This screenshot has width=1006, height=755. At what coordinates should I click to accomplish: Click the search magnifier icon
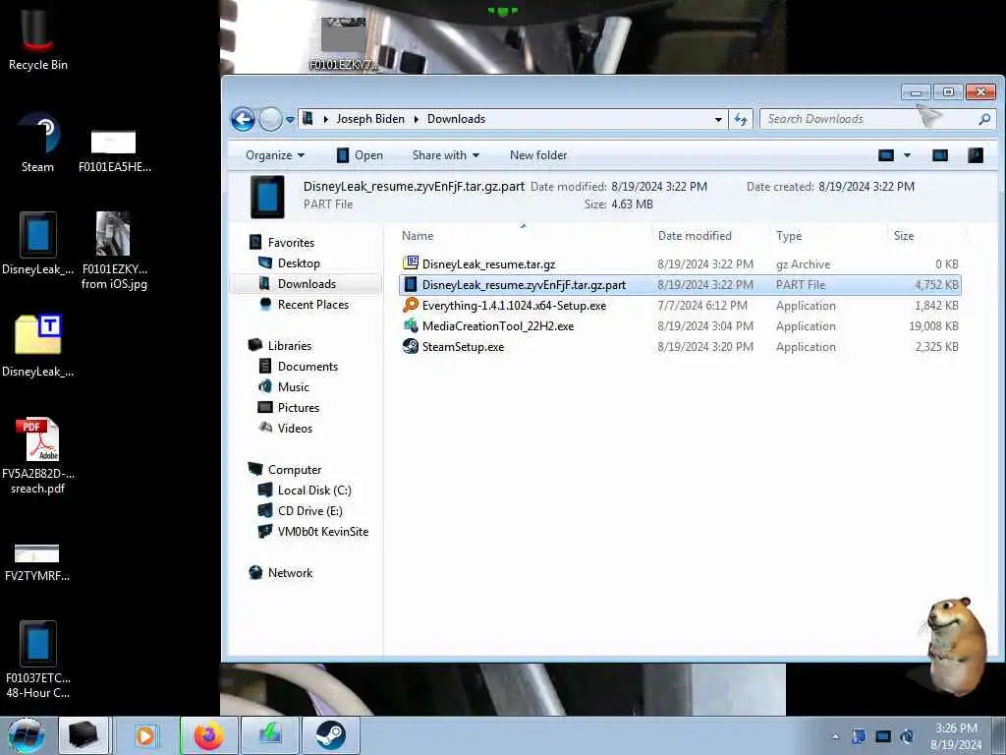tap(984, 119)
